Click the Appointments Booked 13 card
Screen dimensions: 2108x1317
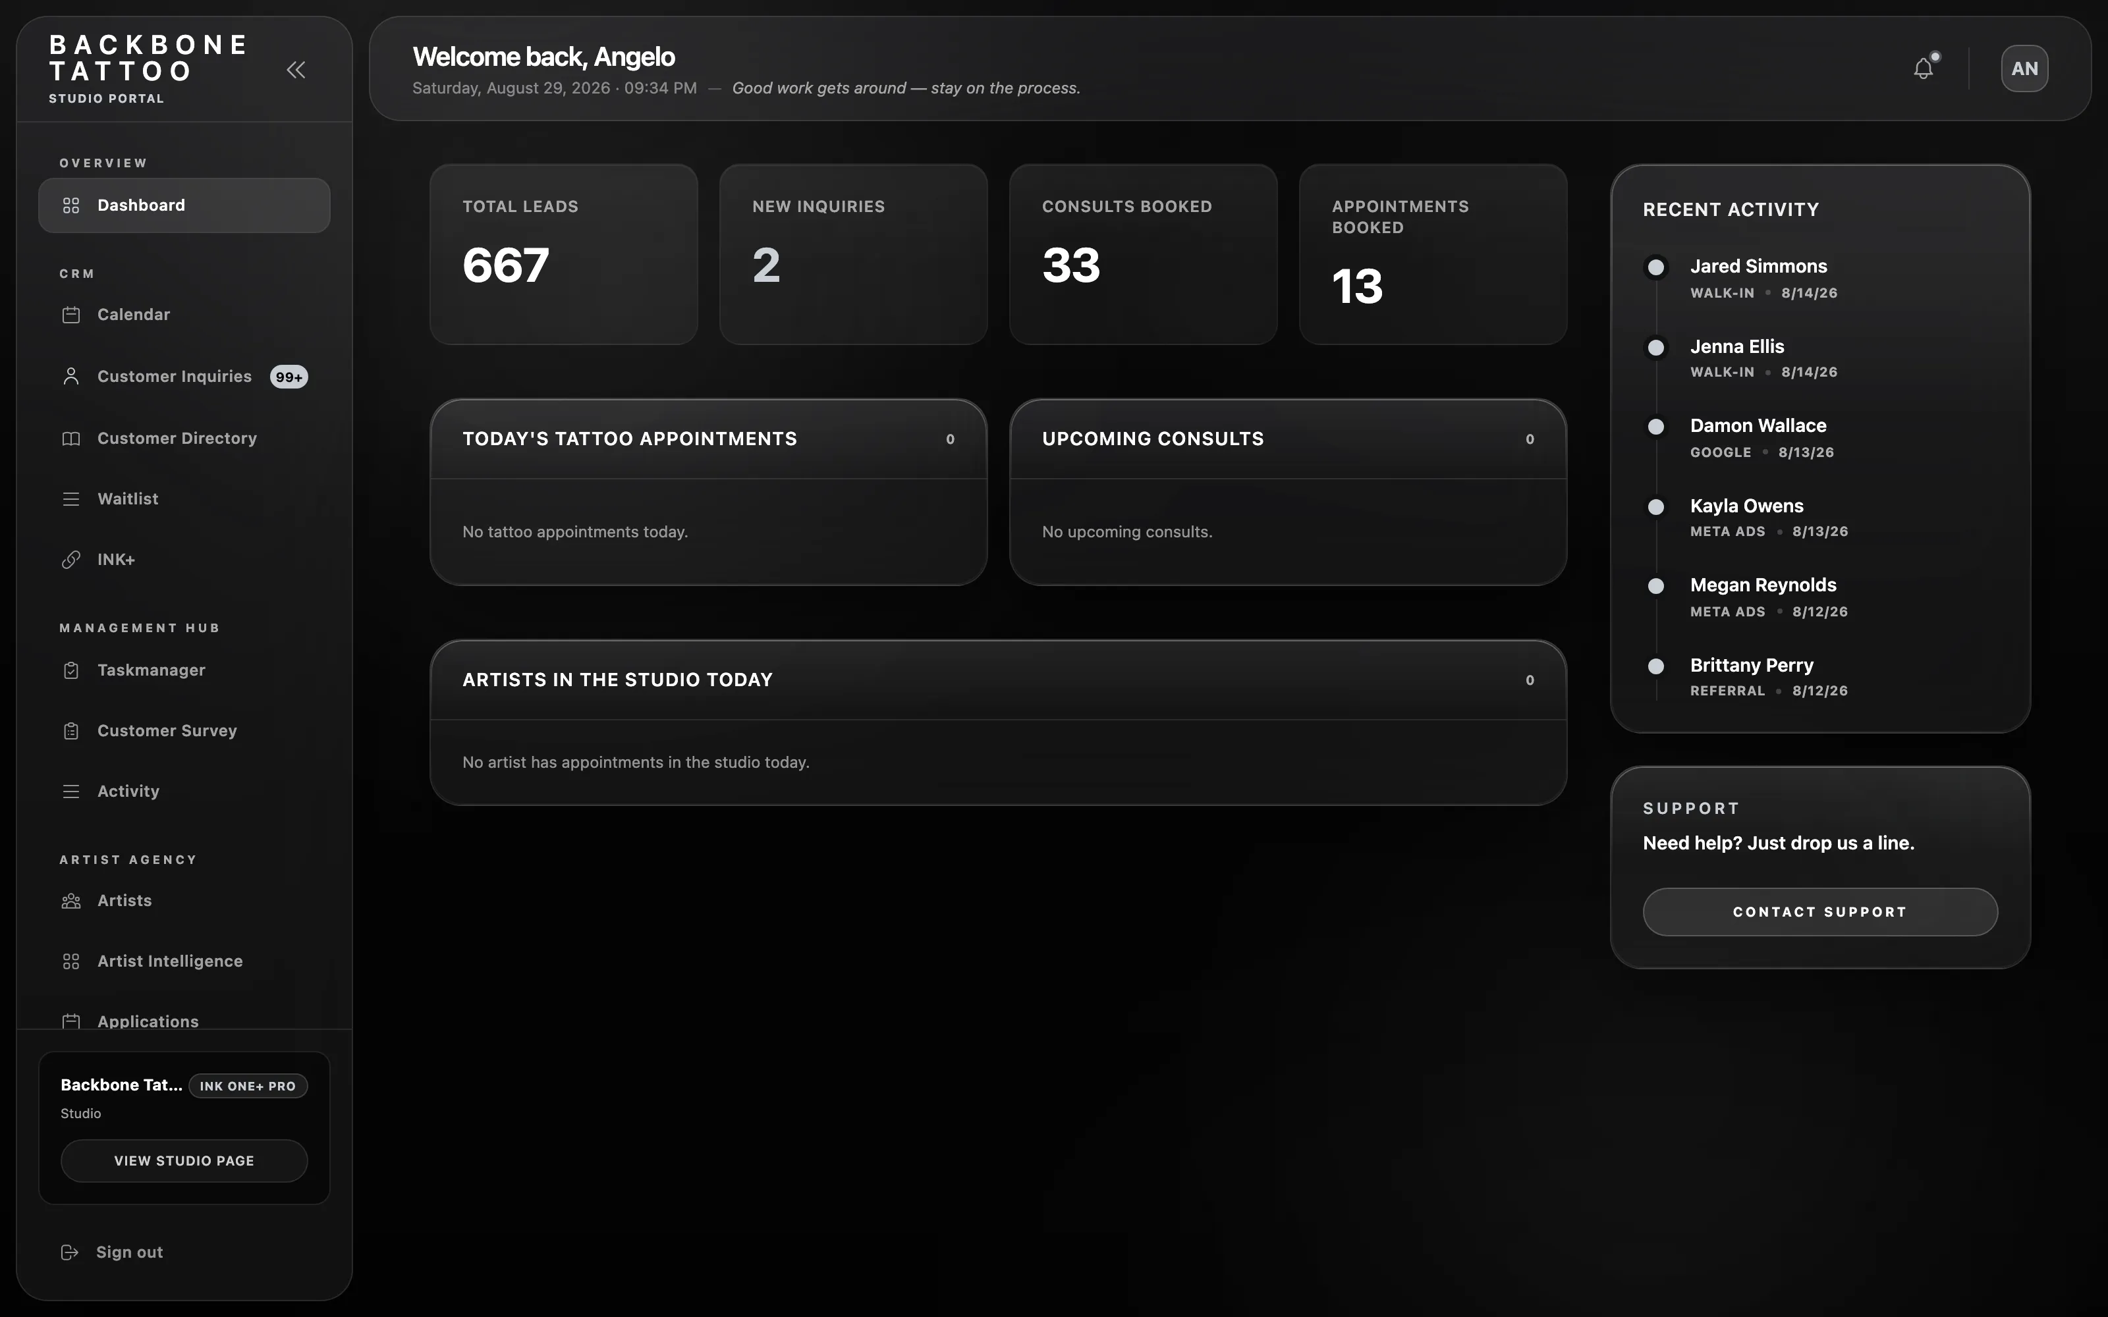(x=1433, y=254)
